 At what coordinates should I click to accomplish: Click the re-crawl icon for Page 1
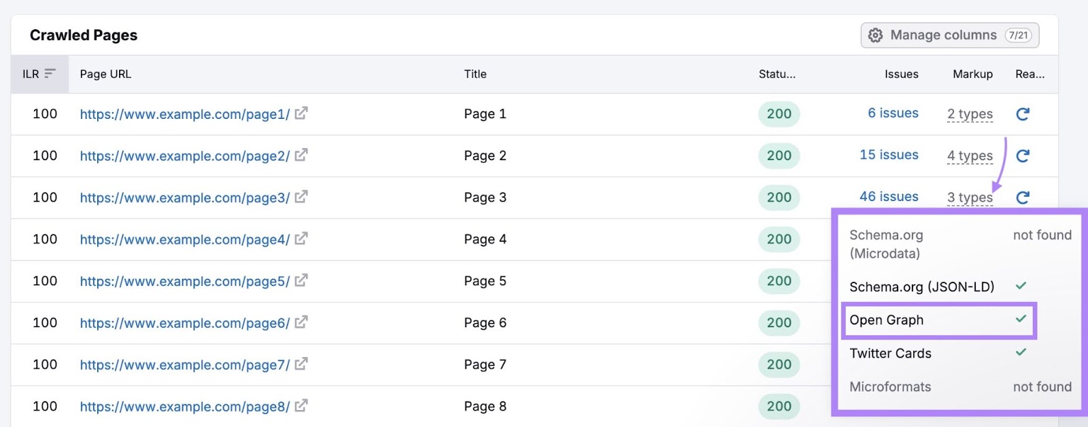pyautogui.click(x=1022, y=114)
